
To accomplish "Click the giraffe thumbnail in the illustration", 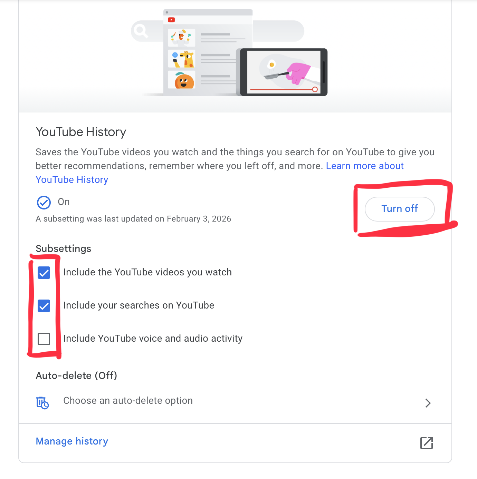I will tap(181, 59).
